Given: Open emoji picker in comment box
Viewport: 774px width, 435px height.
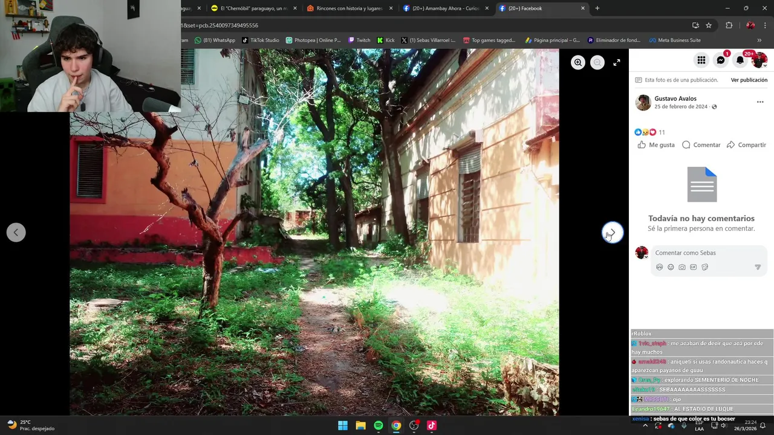Looking at the screenshot, I should 671,267.
